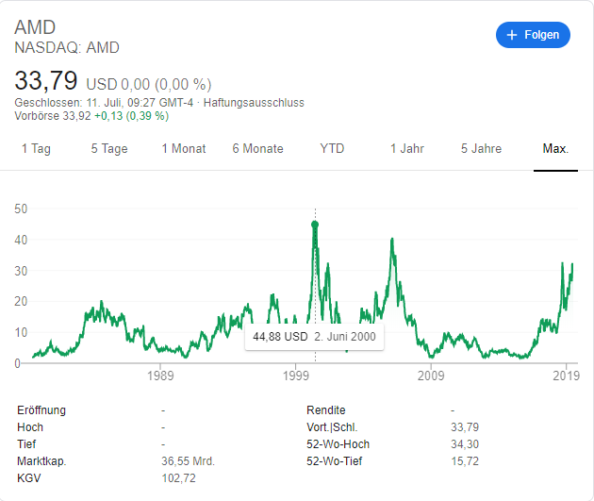The image size is (594, 501).
Task: Open the 1 Monat chart tab
Action: click(184, 148)
